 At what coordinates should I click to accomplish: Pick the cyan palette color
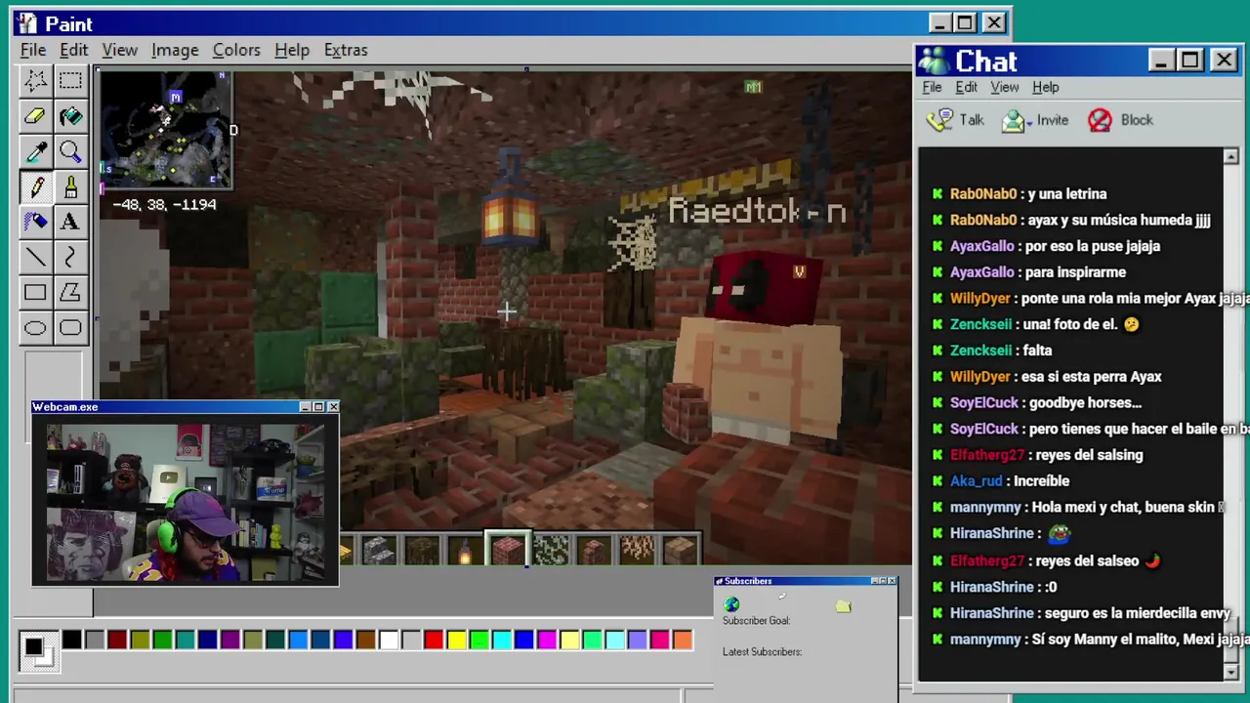click(502, 641)
